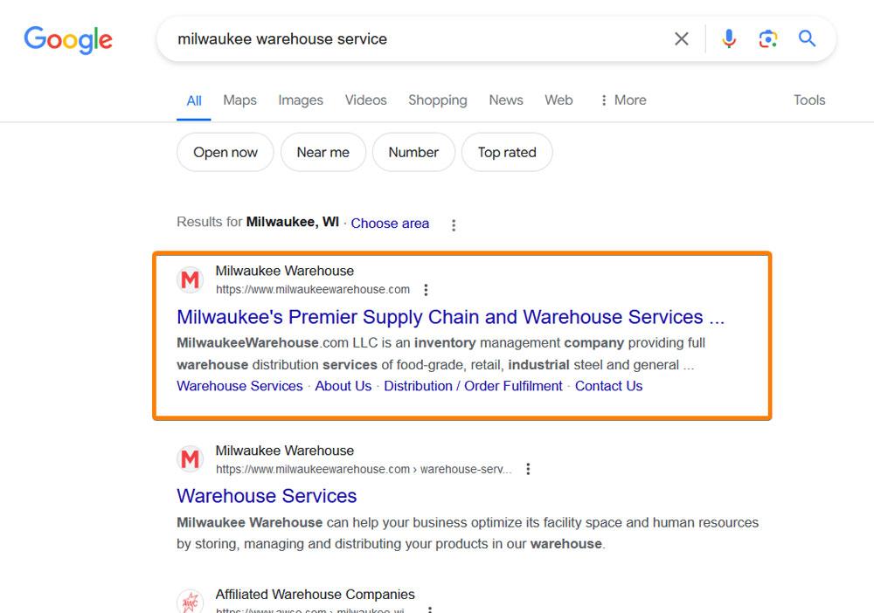Click the Google logo
The height and width of the screenshot is (613, 874).
pos(68,39)
